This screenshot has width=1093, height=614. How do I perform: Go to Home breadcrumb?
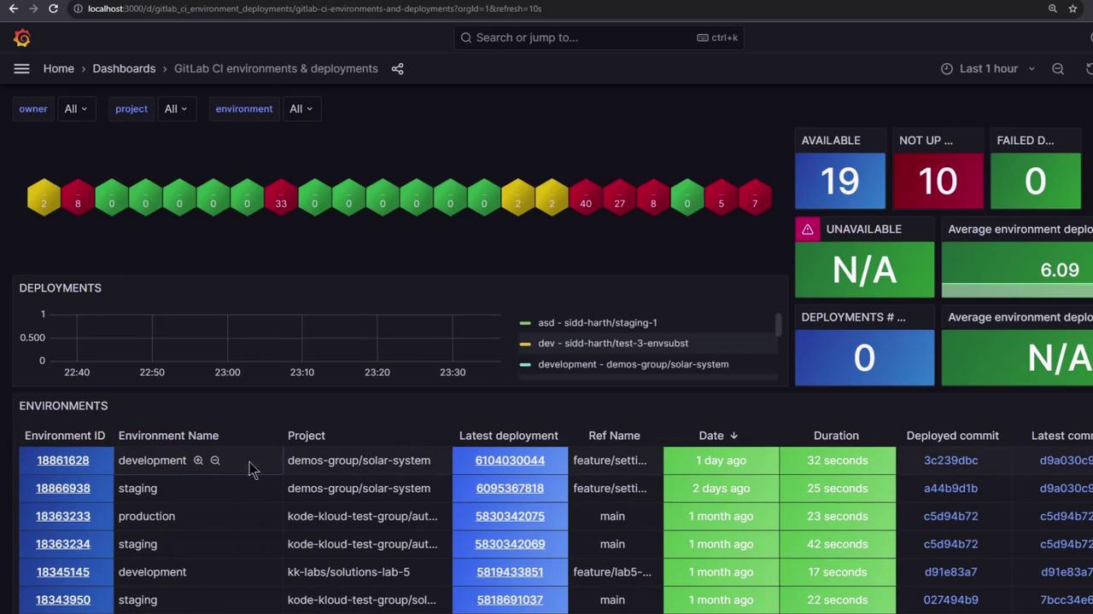click(x=59, y=68)
